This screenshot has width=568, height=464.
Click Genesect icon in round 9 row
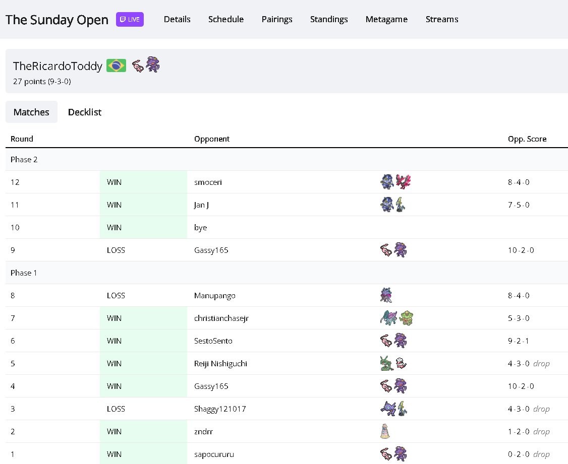[x=401, y=249]
